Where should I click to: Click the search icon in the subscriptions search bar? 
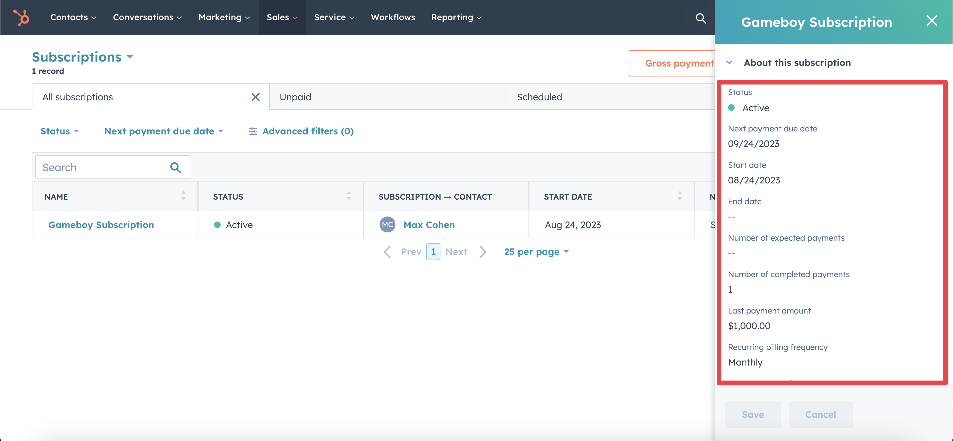click(175, 168)
